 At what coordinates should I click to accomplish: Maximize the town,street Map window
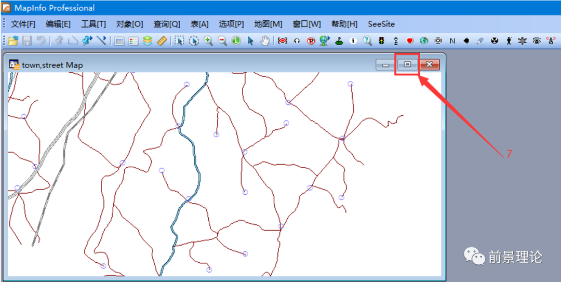click(408, 64)
